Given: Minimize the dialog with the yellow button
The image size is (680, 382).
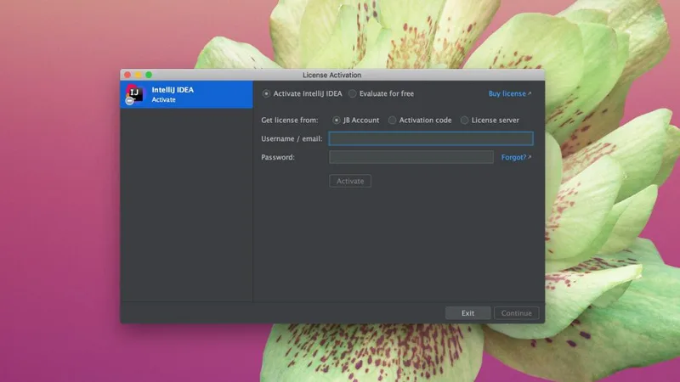Looking at the screenshot, I should pyautogui.click(x=139, y=75).
